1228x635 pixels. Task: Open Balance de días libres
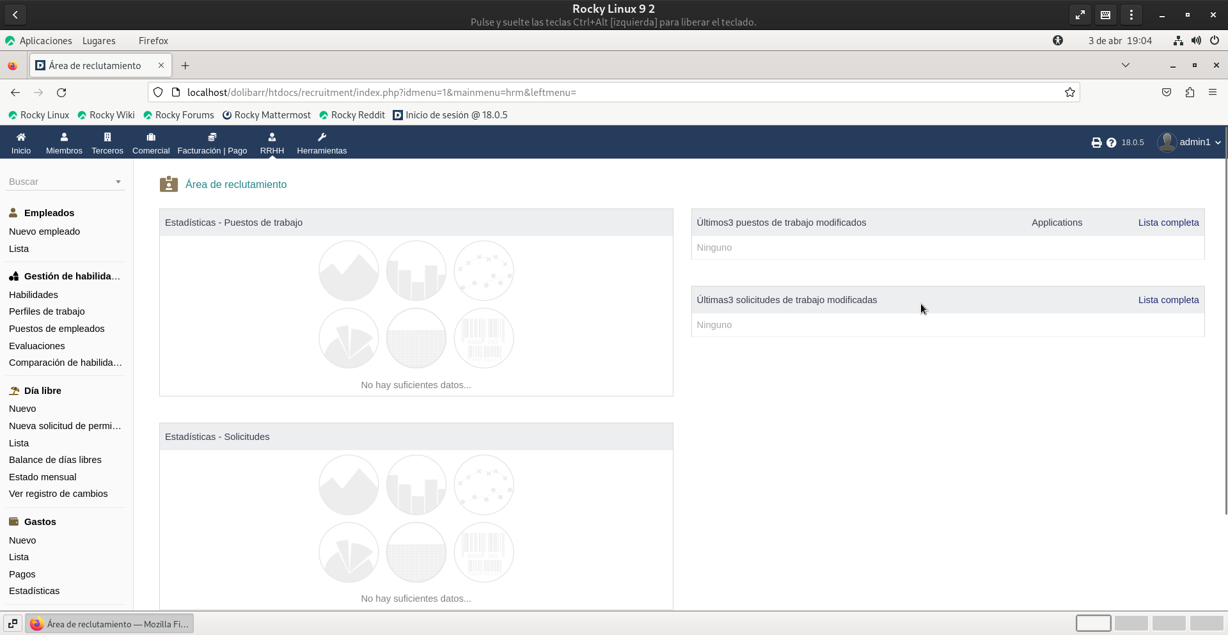55,460
